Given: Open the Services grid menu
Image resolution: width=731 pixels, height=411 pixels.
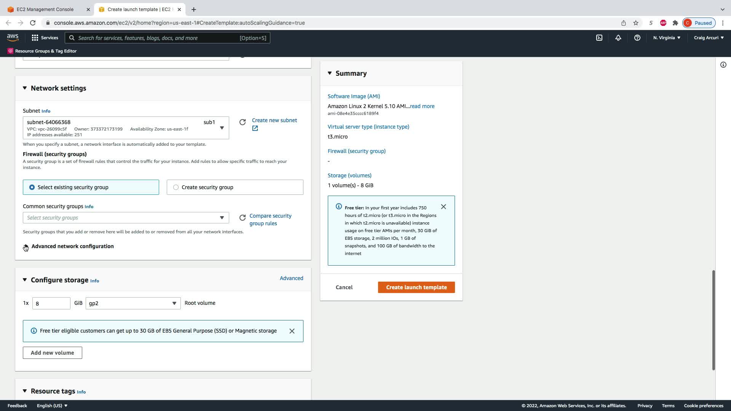Looking at the screenshot, I should (45, 38).
